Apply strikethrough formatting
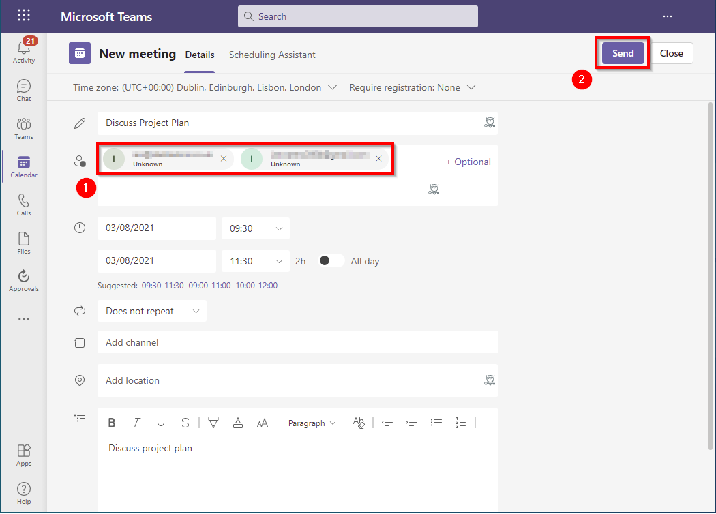 [x=185, y=423]
